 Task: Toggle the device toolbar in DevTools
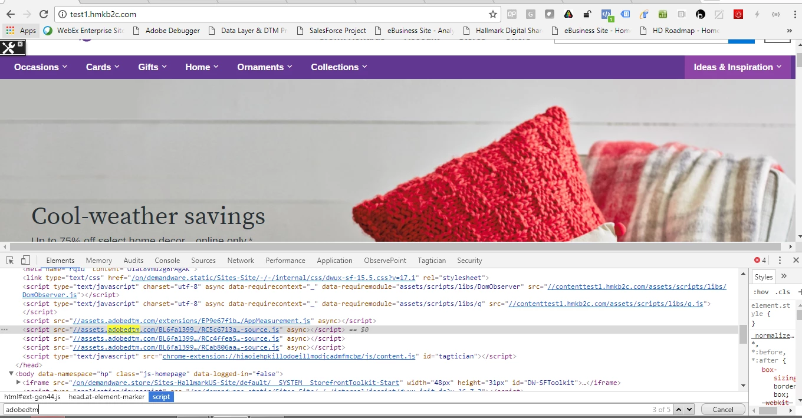(25, 260)
